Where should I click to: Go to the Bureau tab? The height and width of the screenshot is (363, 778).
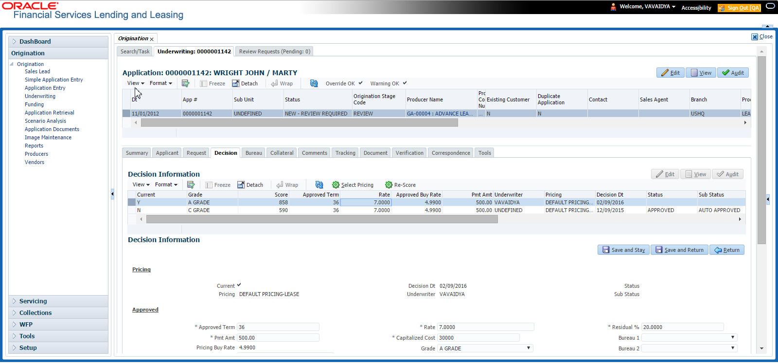(254, 153)
